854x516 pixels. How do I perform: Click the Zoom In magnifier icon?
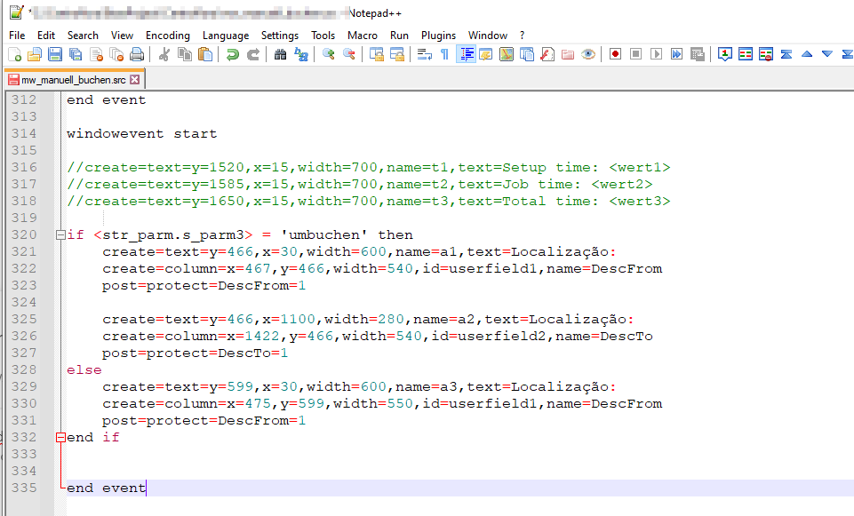coord(329,54)
